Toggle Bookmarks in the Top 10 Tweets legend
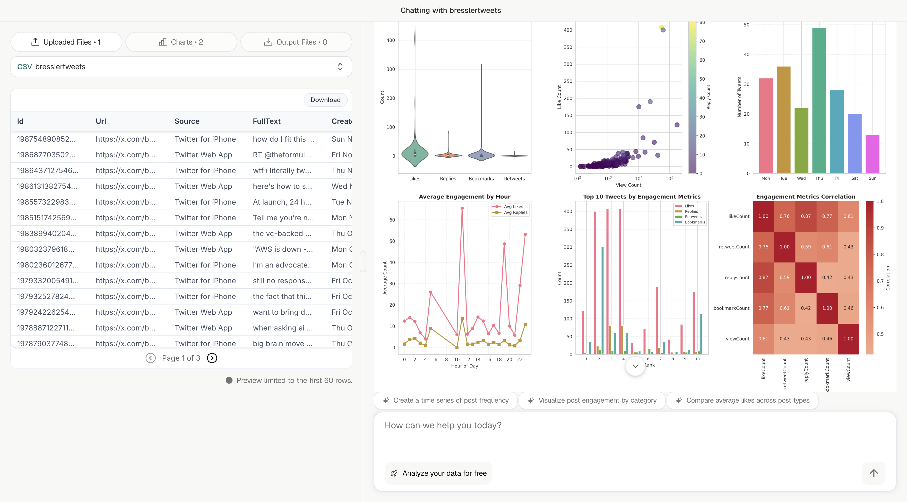The image size is (907, 502). (691, 222)
